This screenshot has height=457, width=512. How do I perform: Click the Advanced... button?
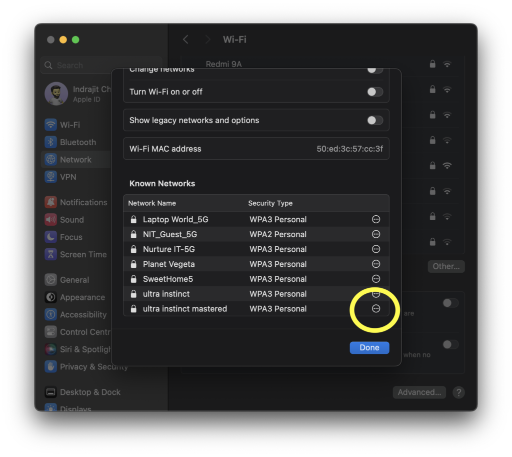pyautogui.click(x=419, y=392)
